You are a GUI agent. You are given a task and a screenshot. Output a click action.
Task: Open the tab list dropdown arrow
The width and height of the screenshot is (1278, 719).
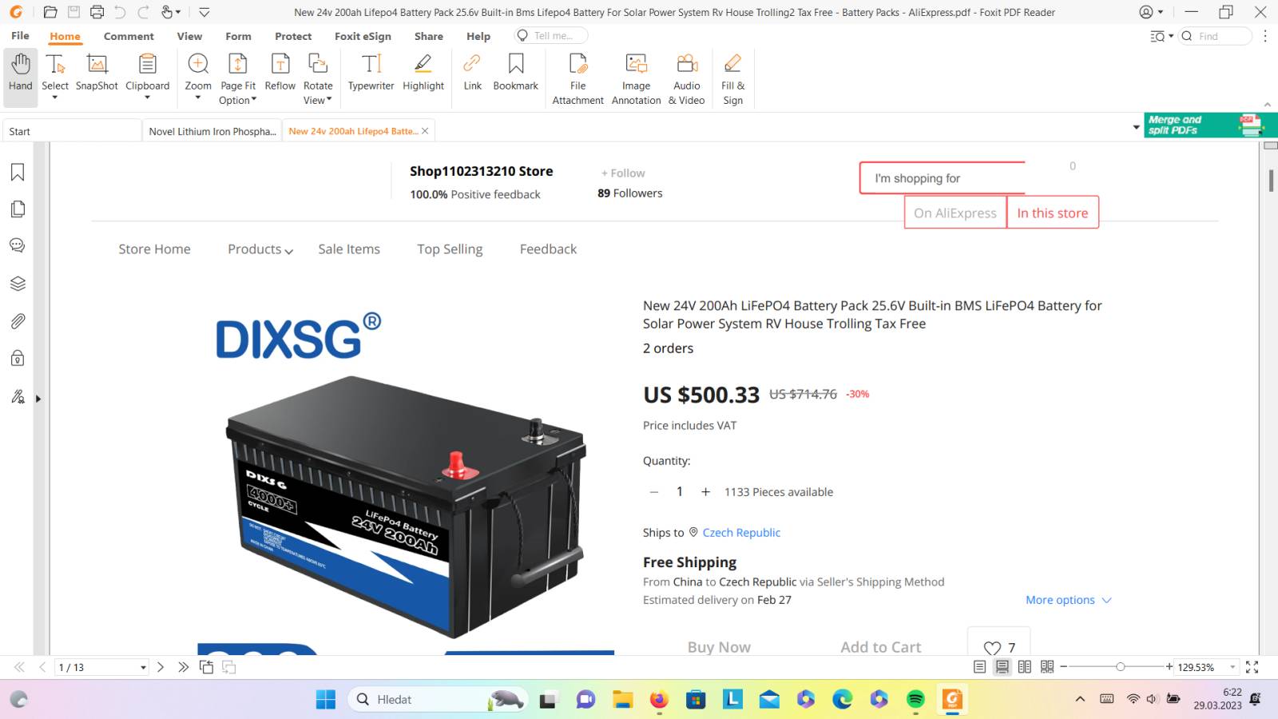coord(1137,128)
